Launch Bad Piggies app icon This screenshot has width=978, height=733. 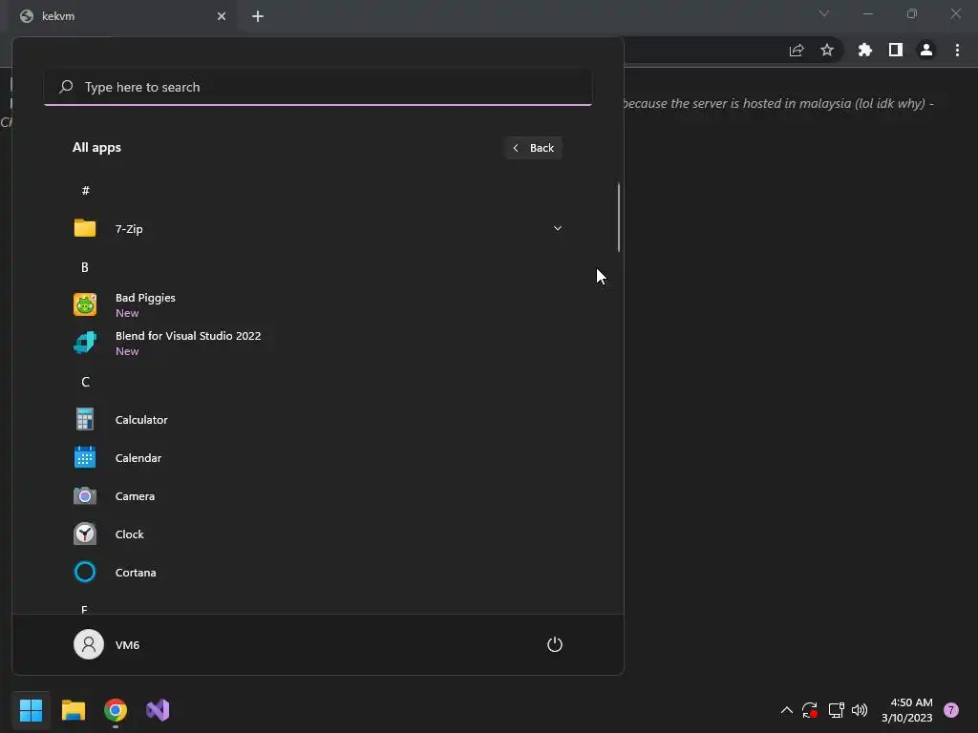(x=85, y=304)
